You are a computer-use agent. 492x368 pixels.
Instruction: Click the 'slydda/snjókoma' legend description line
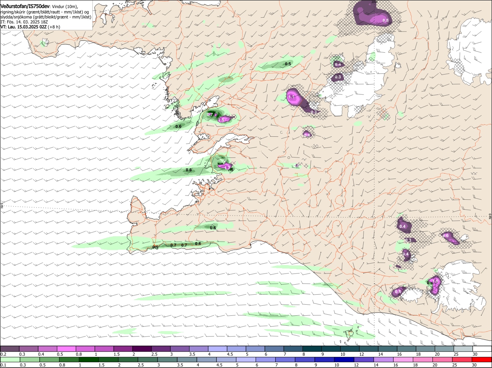click(x=46, y=17)
